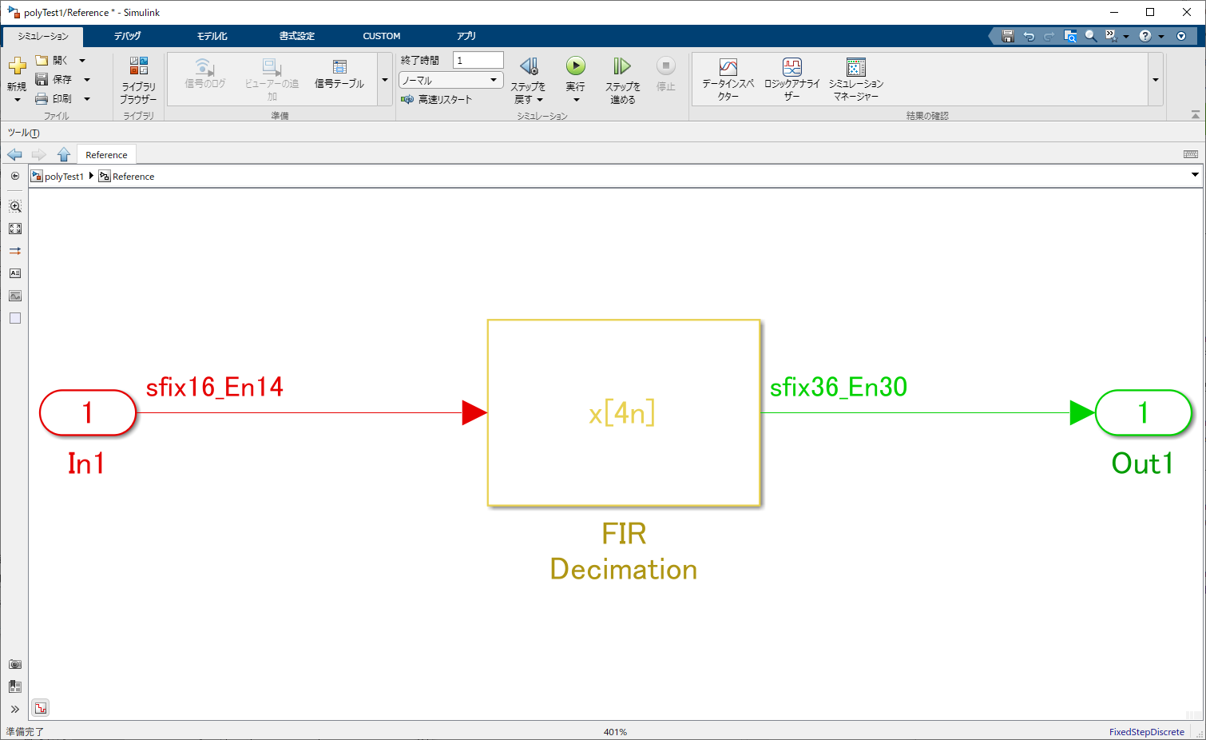Click the 印刷 (Print) printer icon
The height and width of the screenshot is (740, 1206).
tap(42, 98)
